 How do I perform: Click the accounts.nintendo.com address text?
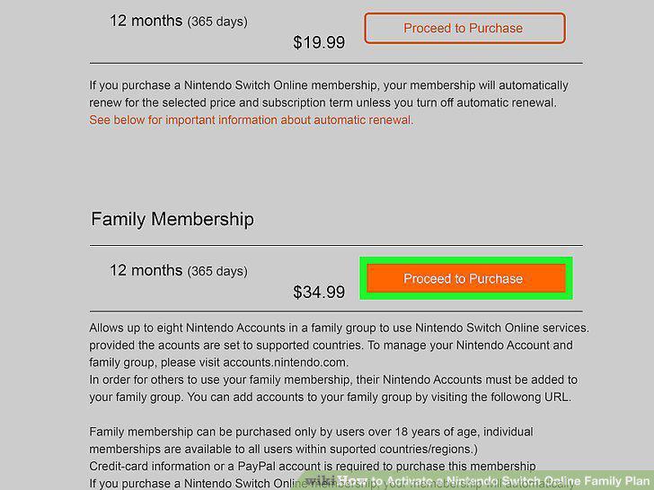tap(285, 363)
